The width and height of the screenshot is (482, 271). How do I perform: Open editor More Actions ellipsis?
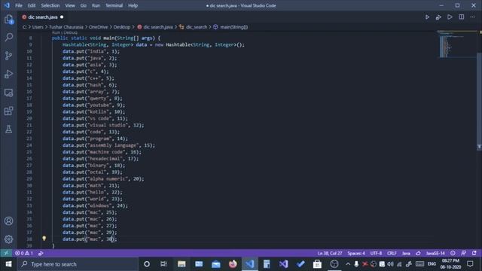(x=472, y=17)
